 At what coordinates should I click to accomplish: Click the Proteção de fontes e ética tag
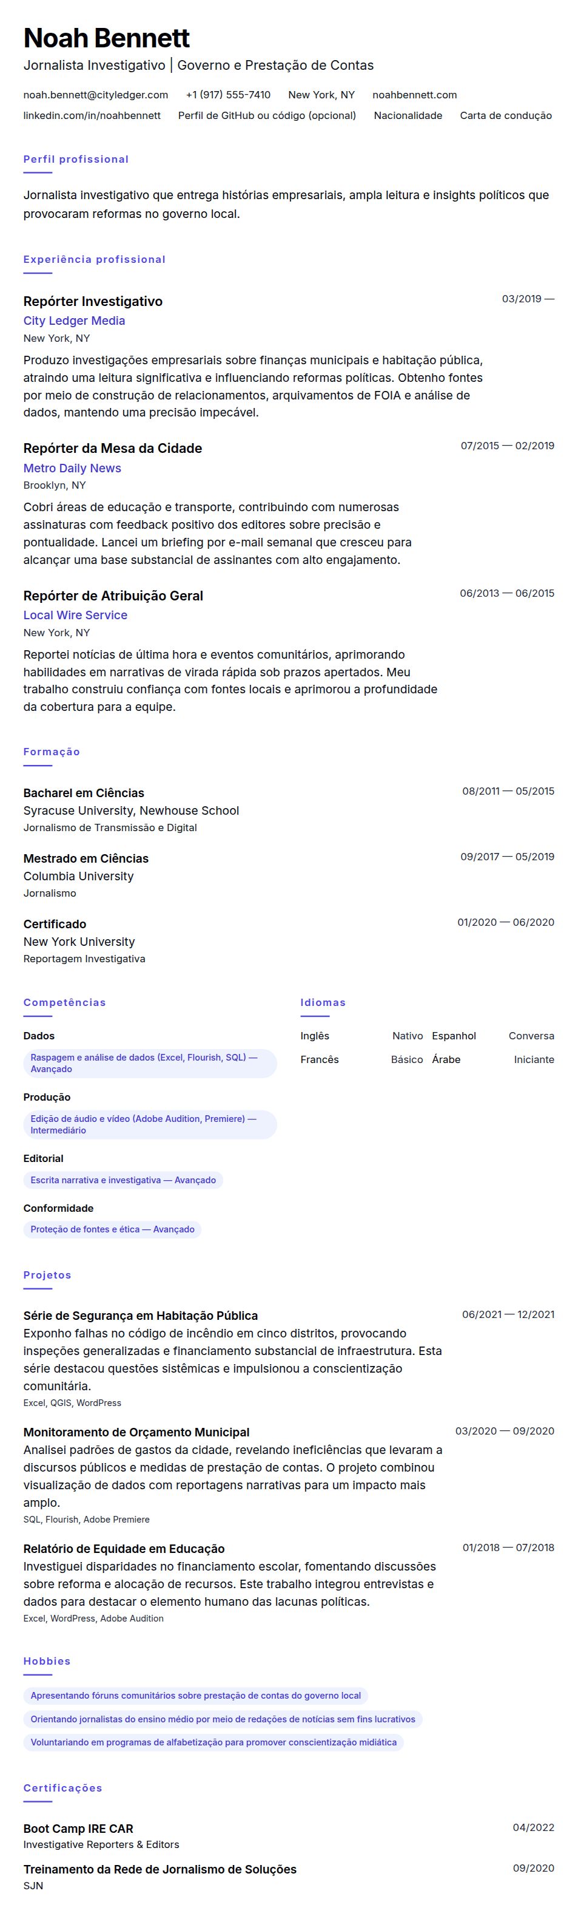(x=112, y=1229)
